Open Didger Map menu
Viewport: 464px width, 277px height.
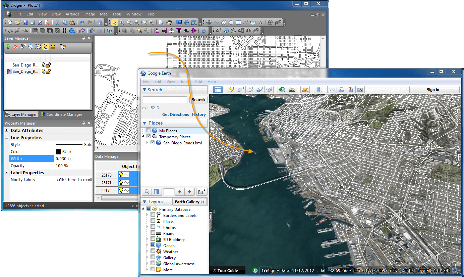[x=104, y=14]
